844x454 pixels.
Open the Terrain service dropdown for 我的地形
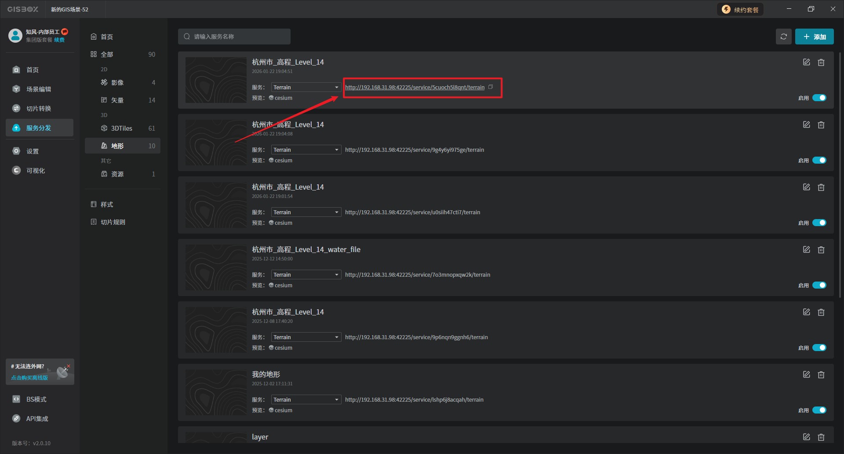coord(306,399)
